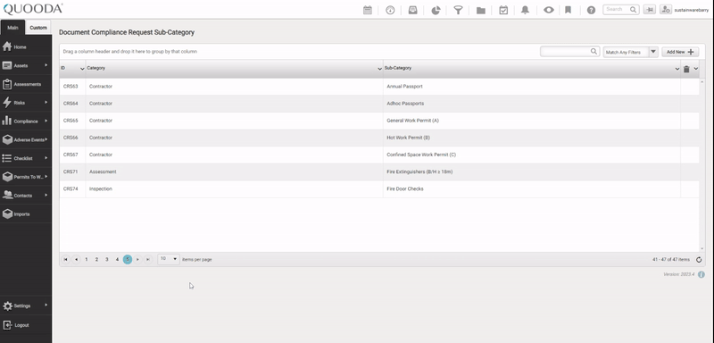Go to page 2
The image size is (714, 343).
96,259
